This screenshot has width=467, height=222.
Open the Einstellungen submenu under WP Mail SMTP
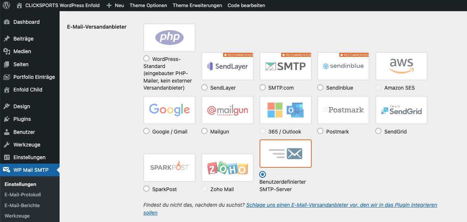20,184
